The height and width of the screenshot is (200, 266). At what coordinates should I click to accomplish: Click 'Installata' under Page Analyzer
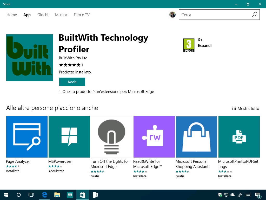pos(12,171)
